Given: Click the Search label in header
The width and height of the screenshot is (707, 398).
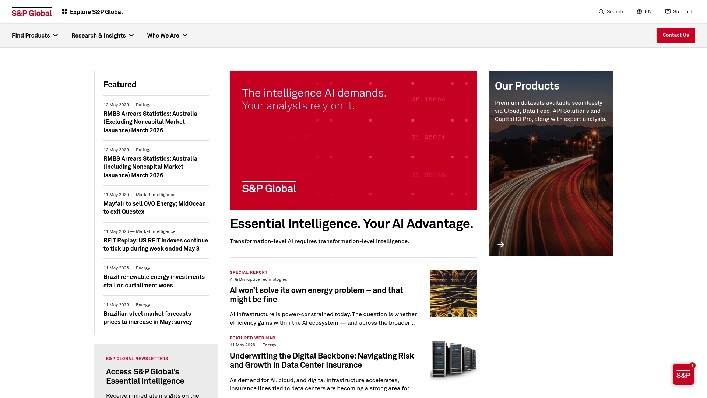Looking at the screenshot, I should [615, 12].
